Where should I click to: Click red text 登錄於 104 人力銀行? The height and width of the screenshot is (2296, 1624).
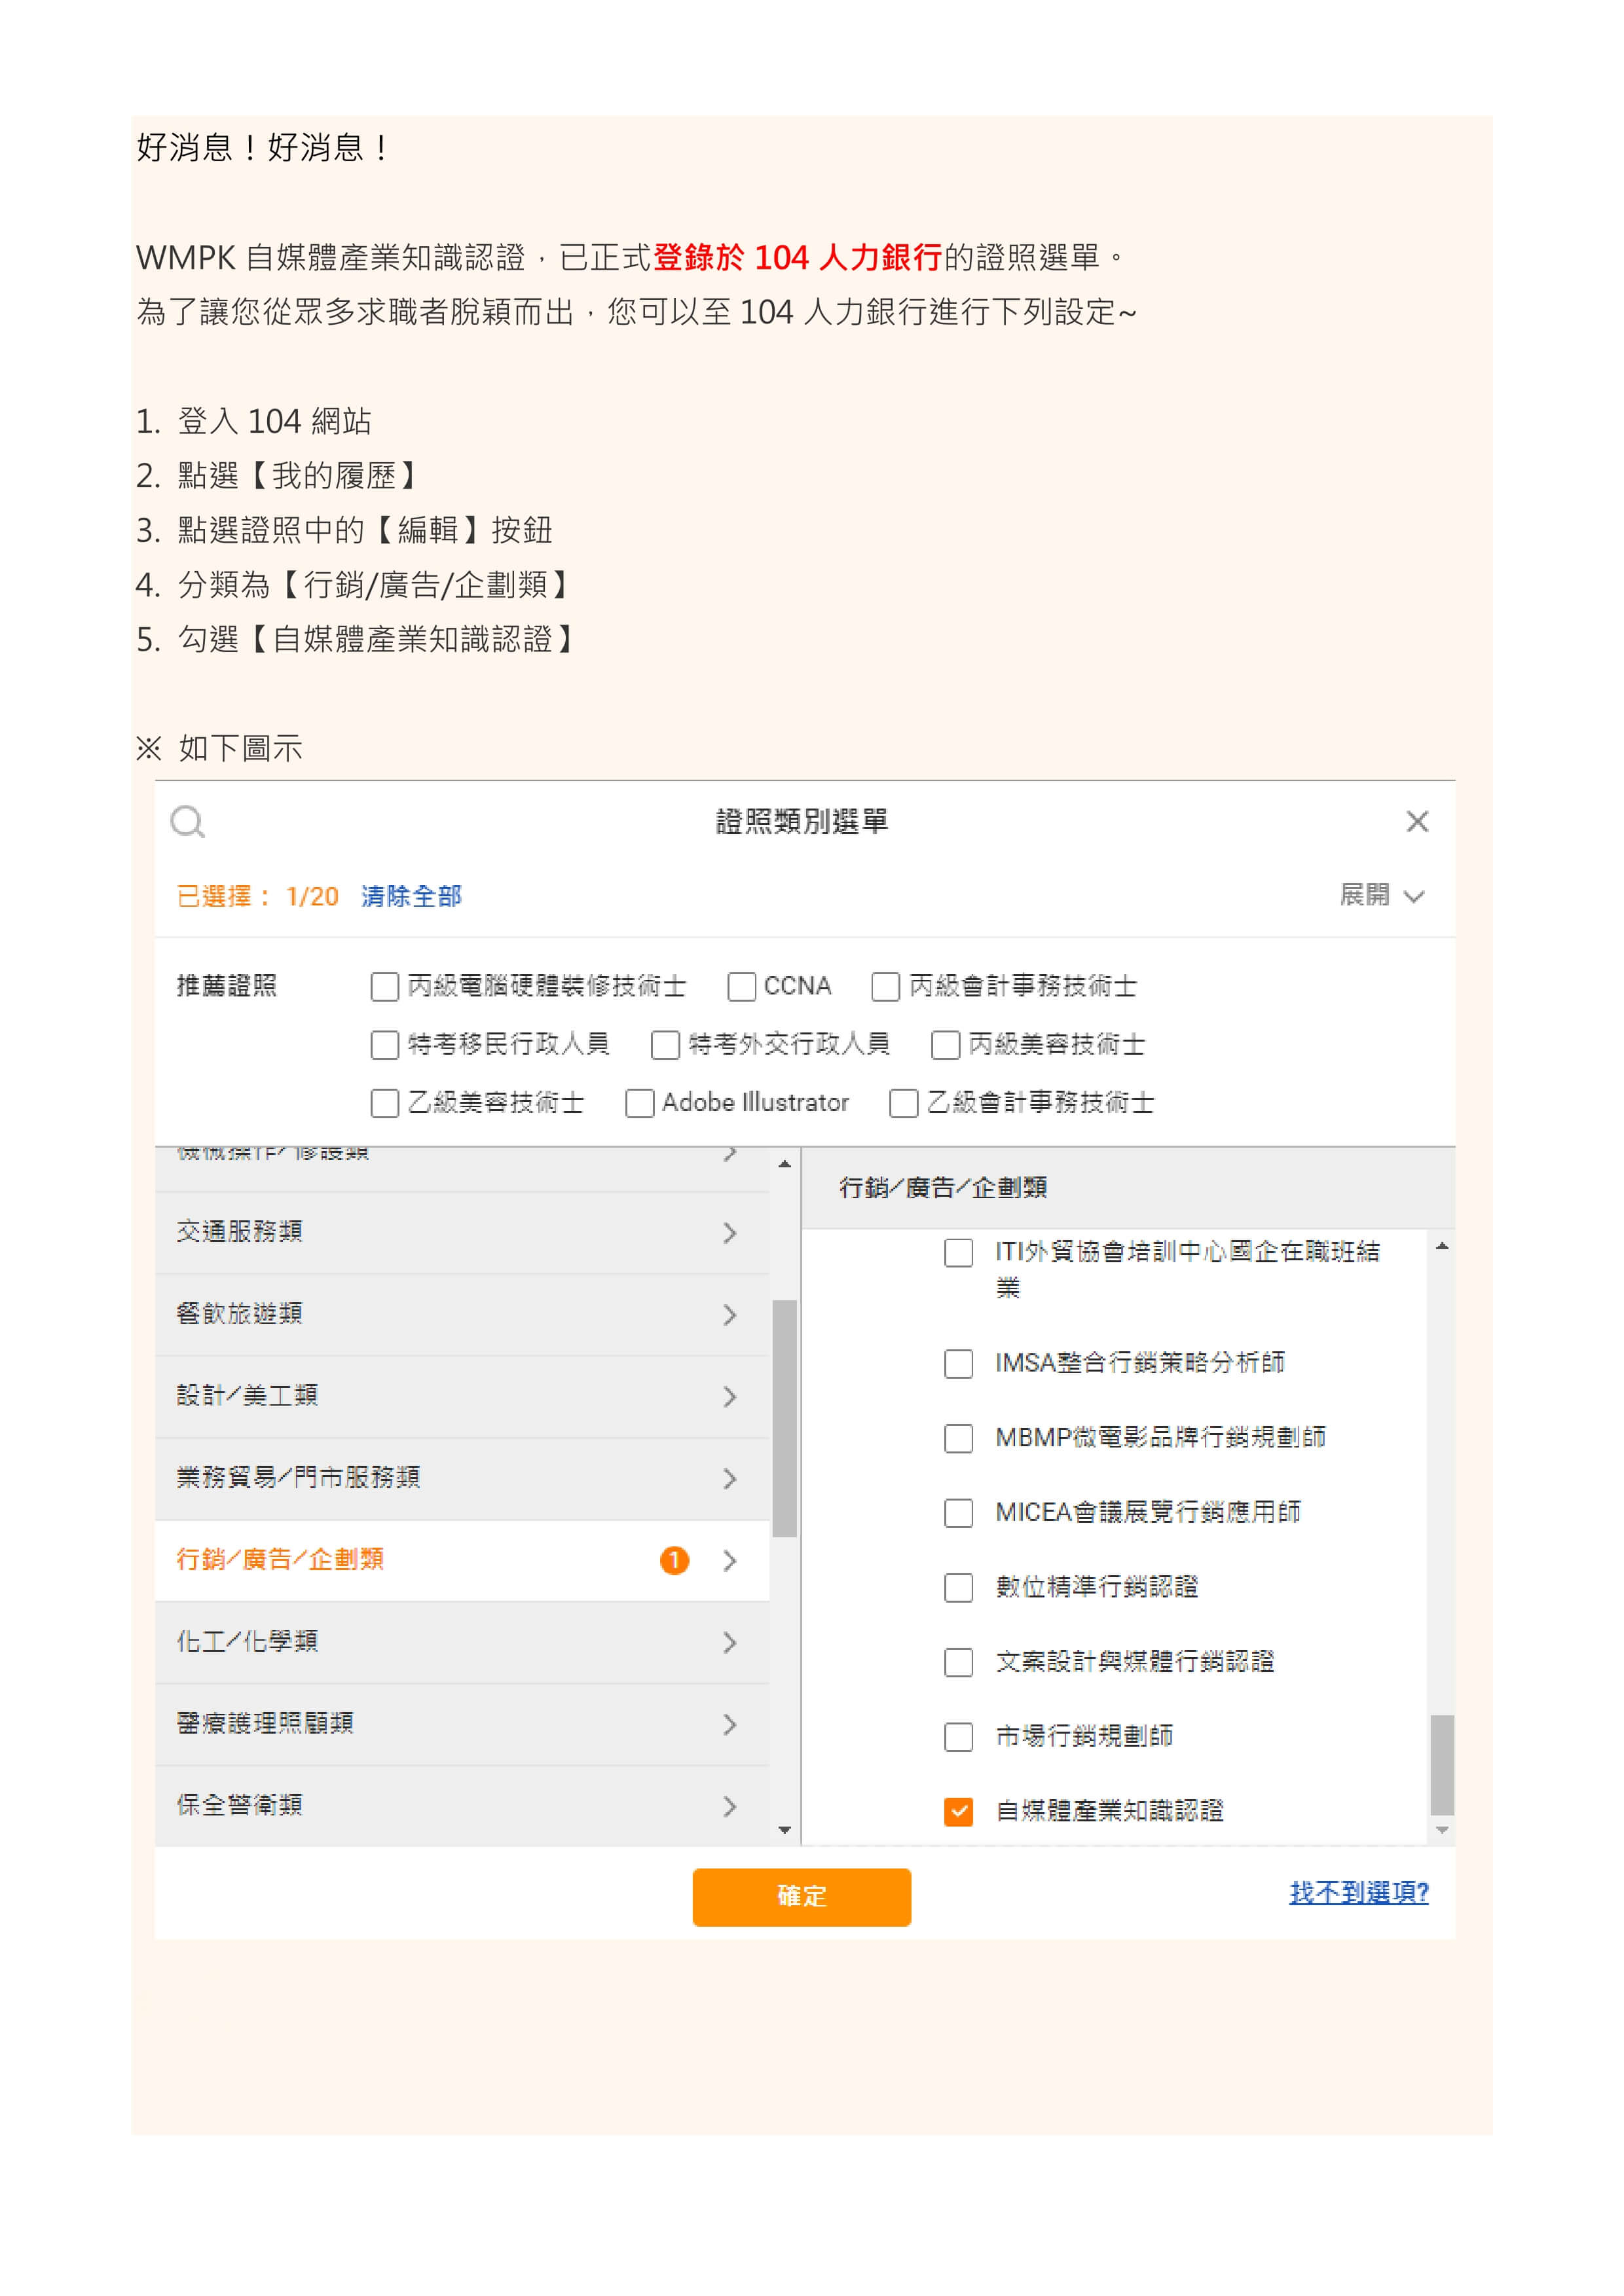(x=798, y=258)
